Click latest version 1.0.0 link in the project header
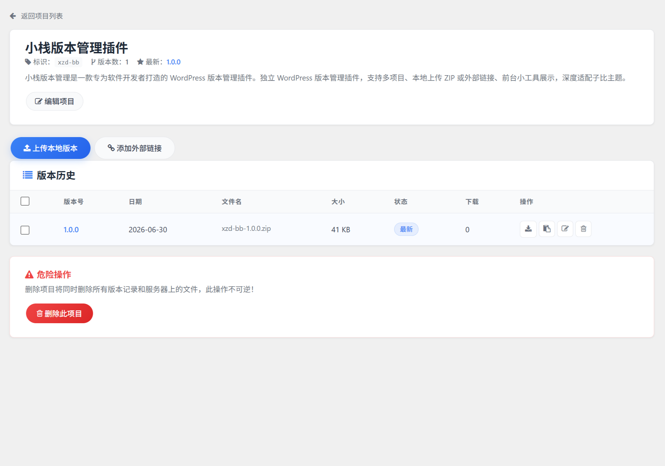 [174, 62]
